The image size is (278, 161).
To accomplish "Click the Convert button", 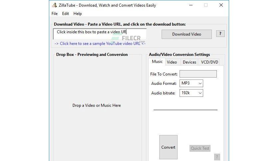I will [168, 147].
